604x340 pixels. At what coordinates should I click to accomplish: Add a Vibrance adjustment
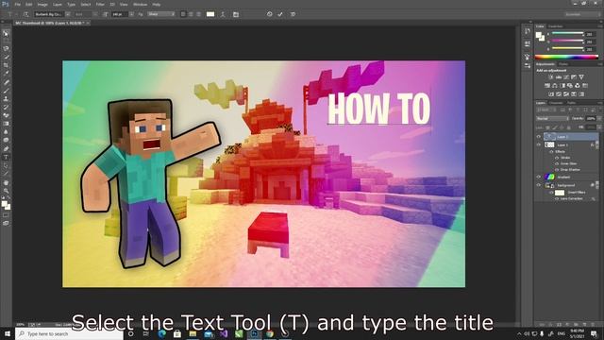pyautogui.click(x=581, y=77)
